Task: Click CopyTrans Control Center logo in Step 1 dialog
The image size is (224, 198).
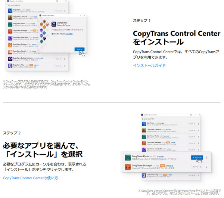Action: [x=54, y=24]
